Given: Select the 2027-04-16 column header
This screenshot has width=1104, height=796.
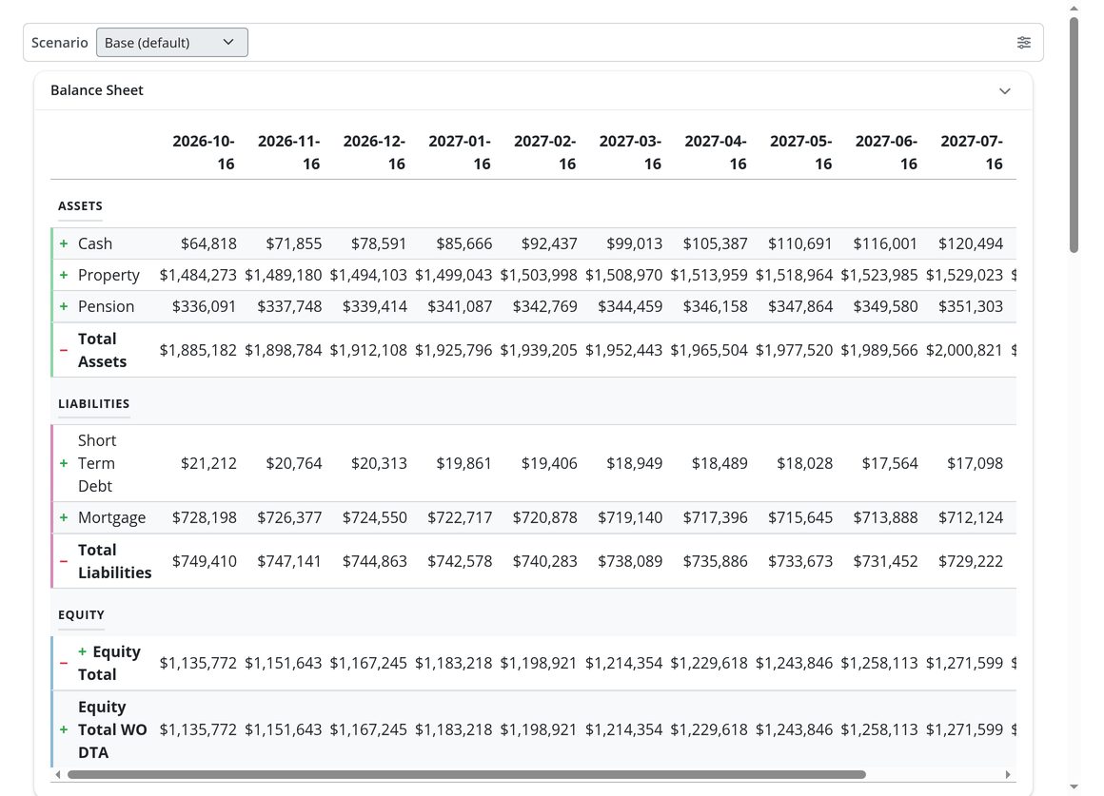Looking at the screenshot, I should click(x=716, y=152).
